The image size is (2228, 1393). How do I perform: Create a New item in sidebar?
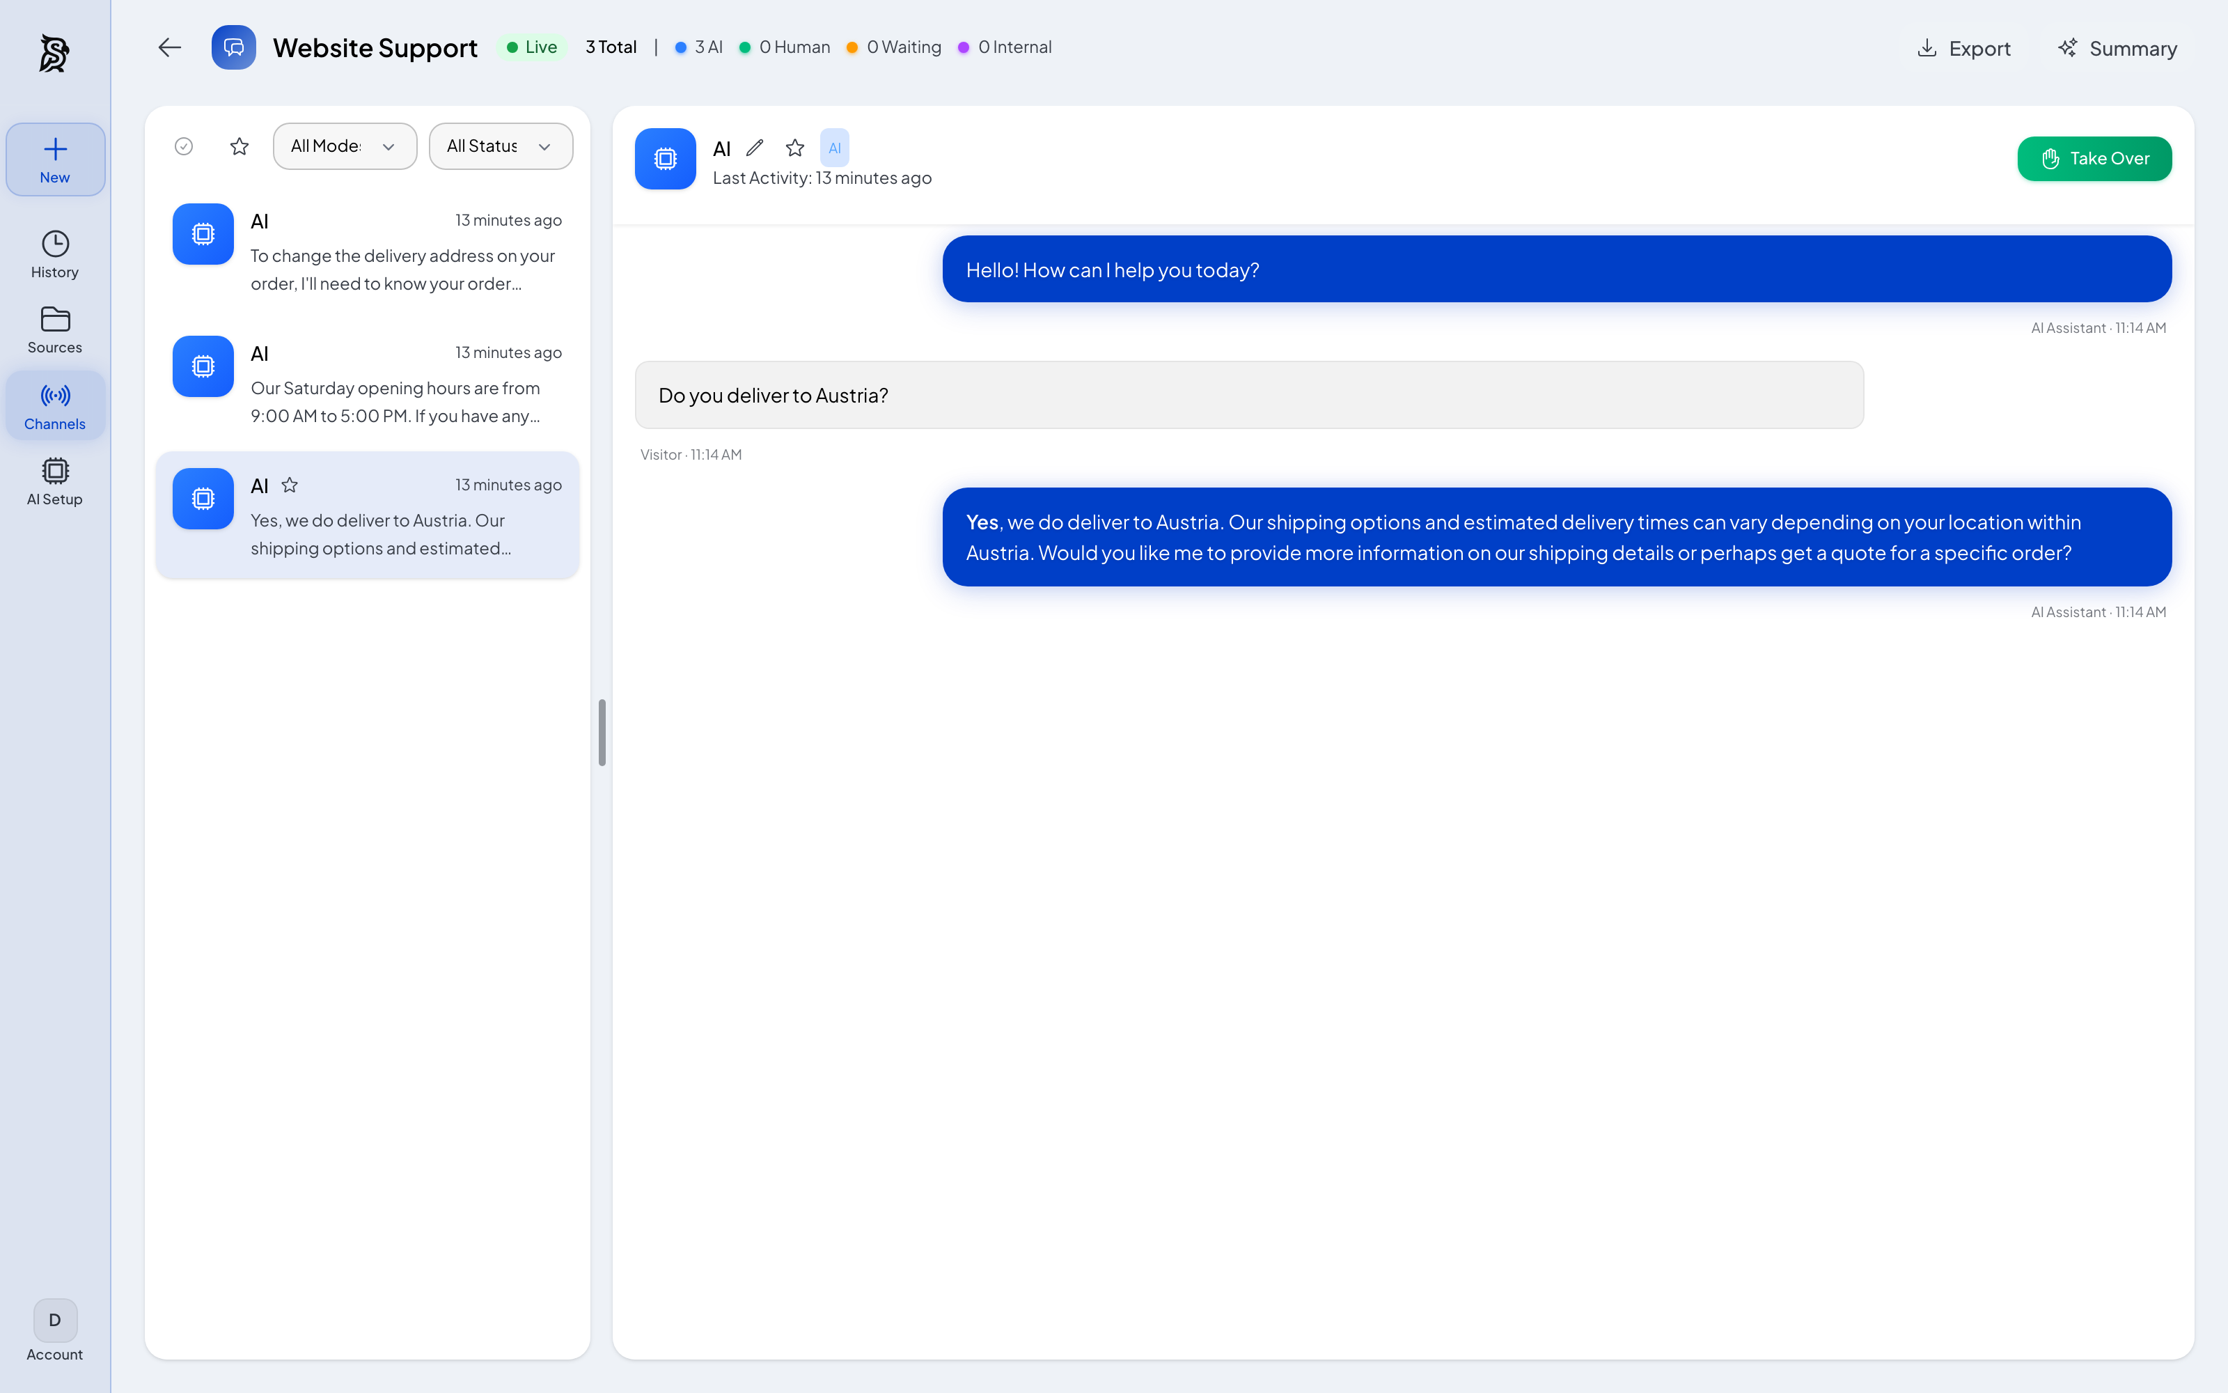pos(55,159)
